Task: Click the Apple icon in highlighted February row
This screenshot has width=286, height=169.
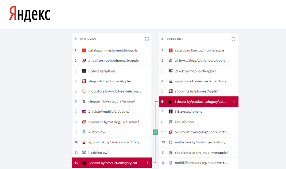Action: [x=170, y=102]
